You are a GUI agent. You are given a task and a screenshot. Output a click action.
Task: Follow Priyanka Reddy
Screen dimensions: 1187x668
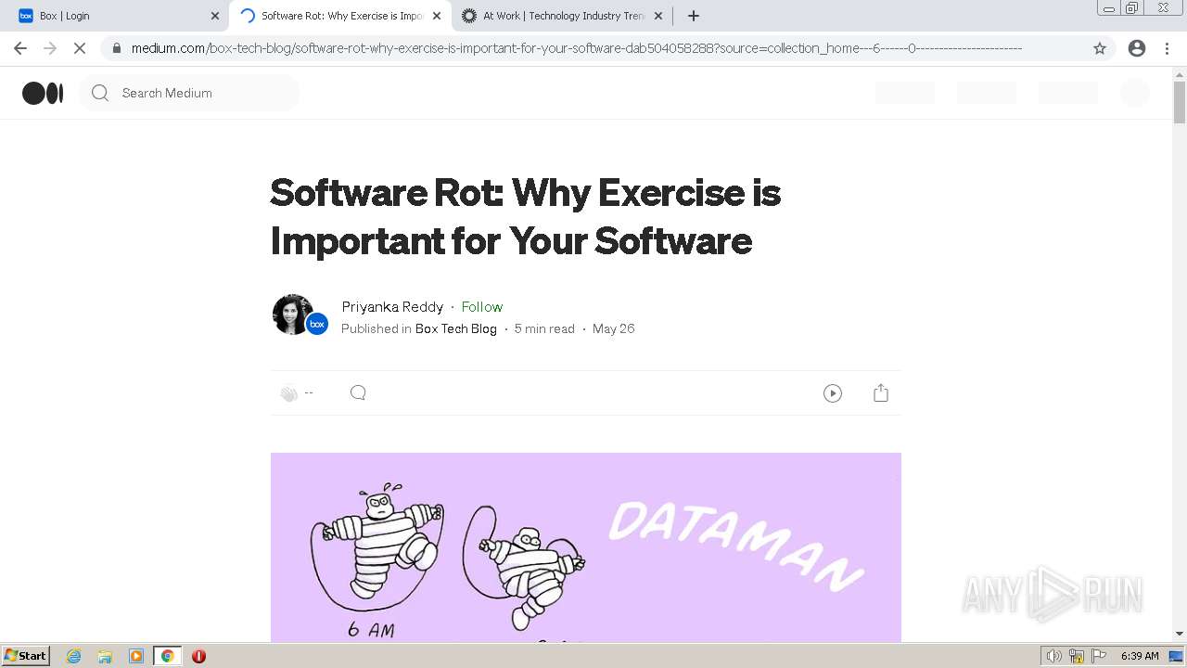482,307
